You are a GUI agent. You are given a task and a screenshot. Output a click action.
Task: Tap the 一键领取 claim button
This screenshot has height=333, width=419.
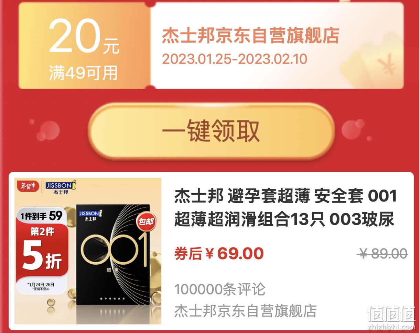pyautogui.click(x=211, y=131)
